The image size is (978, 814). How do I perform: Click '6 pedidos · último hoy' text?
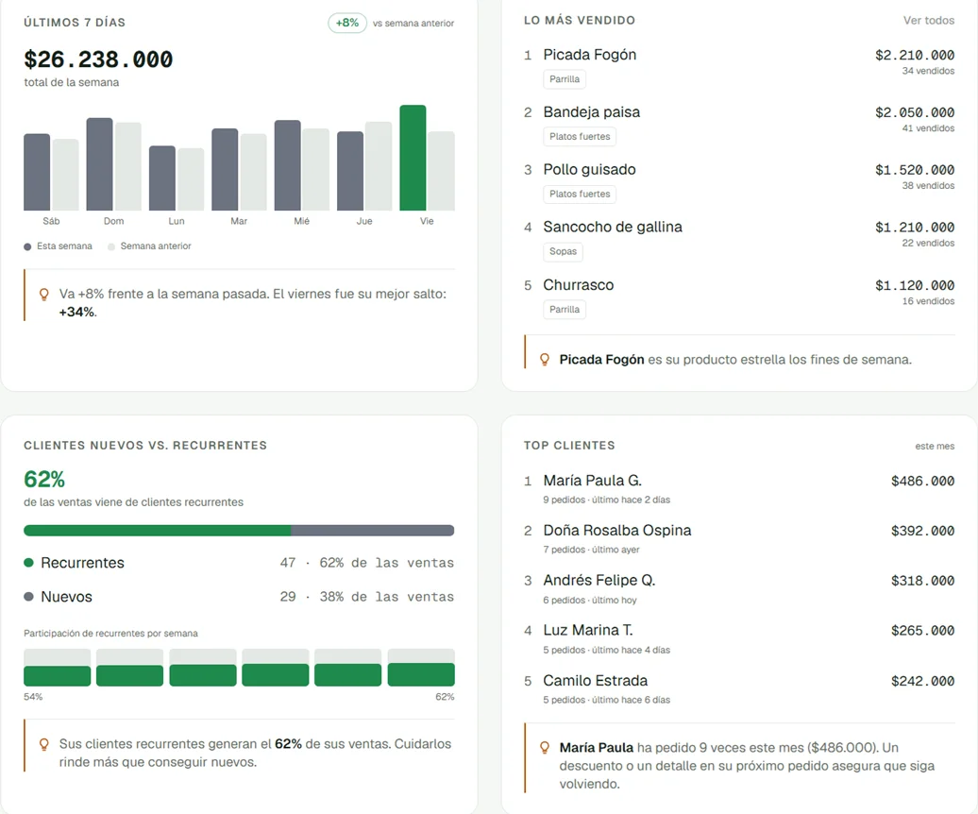[589, 600]
